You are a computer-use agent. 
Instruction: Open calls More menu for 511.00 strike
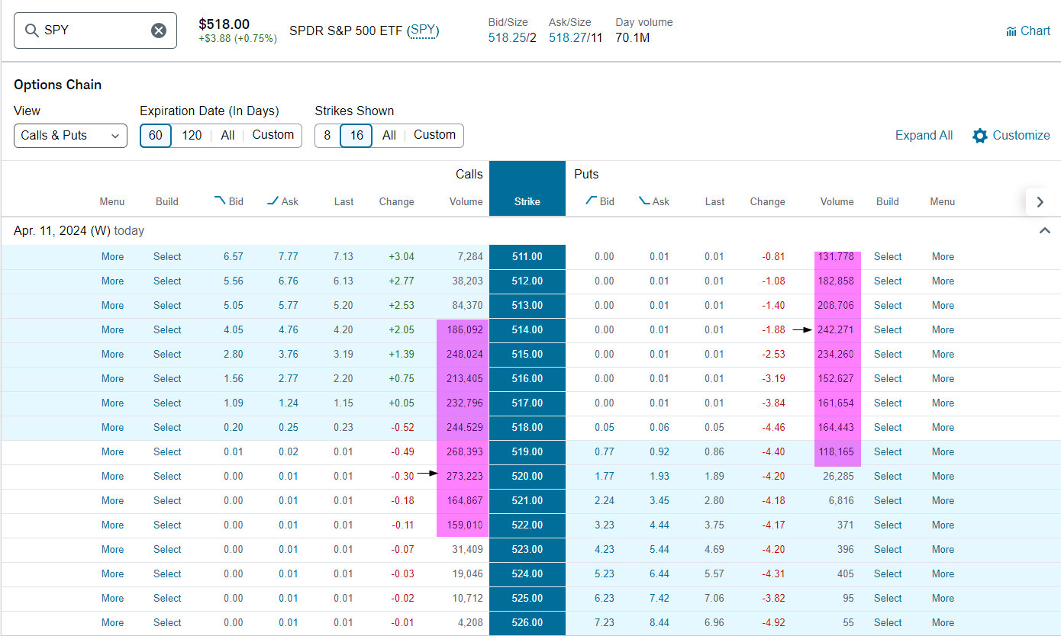112,257
